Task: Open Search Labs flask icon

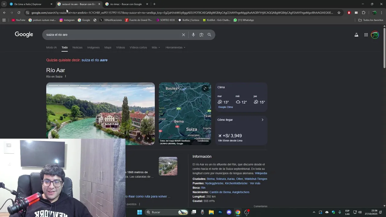Action: (x=356, y=35)
